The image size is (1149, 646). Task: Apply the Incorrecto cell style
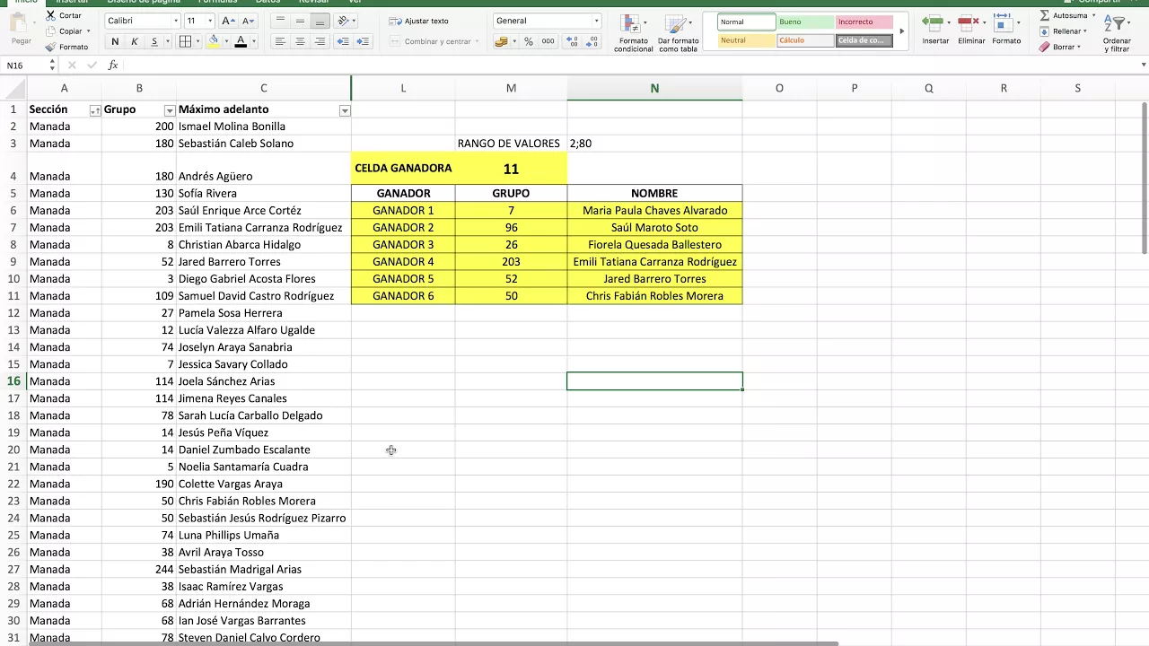click(x=864, y=22)
